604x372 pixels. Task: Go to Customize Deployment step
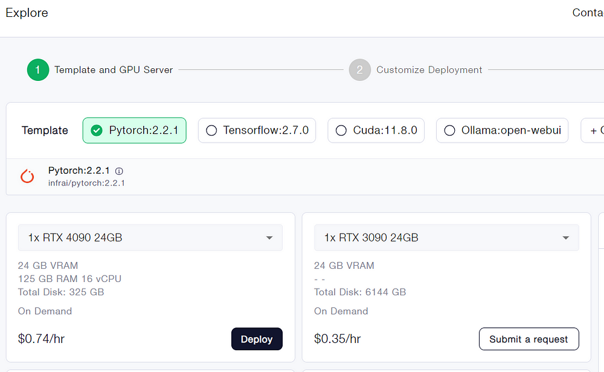tap(429, 70)
